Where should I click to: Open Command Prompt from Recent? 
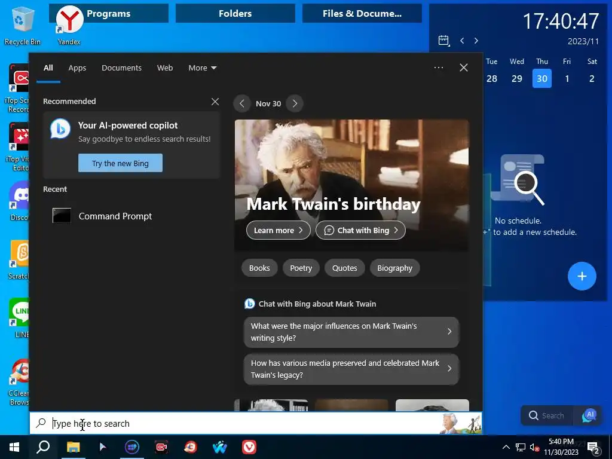pyautogui.click(x=103, y=216)
